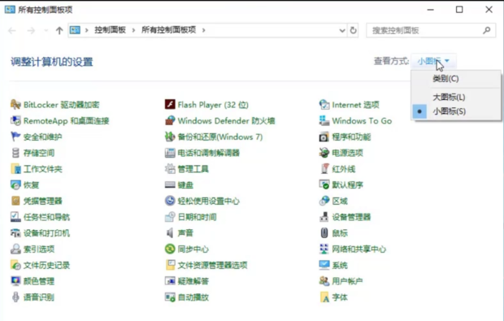Screen dimensions: 504x321
Task: Open the 凭据管理器 icon
Action: pyautogui.click(x=15, y=201)
